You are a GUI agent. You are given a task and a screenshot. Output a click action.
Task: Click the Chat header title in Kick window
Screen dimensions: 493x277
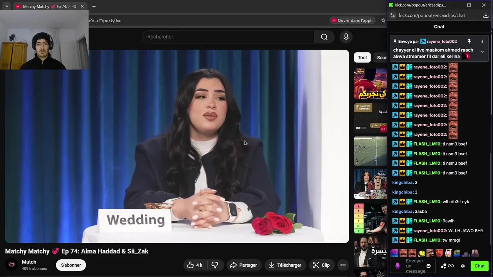click(x=439, y=27)
